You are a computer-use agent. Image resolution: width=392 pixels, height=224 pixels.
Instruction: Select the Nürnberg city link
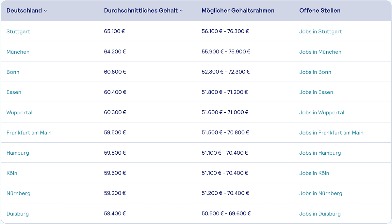[x=18, y=193]
